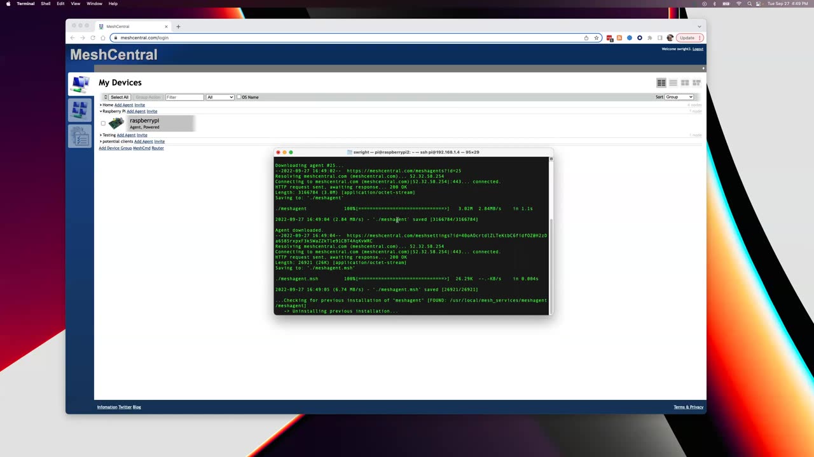Focus the device Filter text field

click(184, 97)
